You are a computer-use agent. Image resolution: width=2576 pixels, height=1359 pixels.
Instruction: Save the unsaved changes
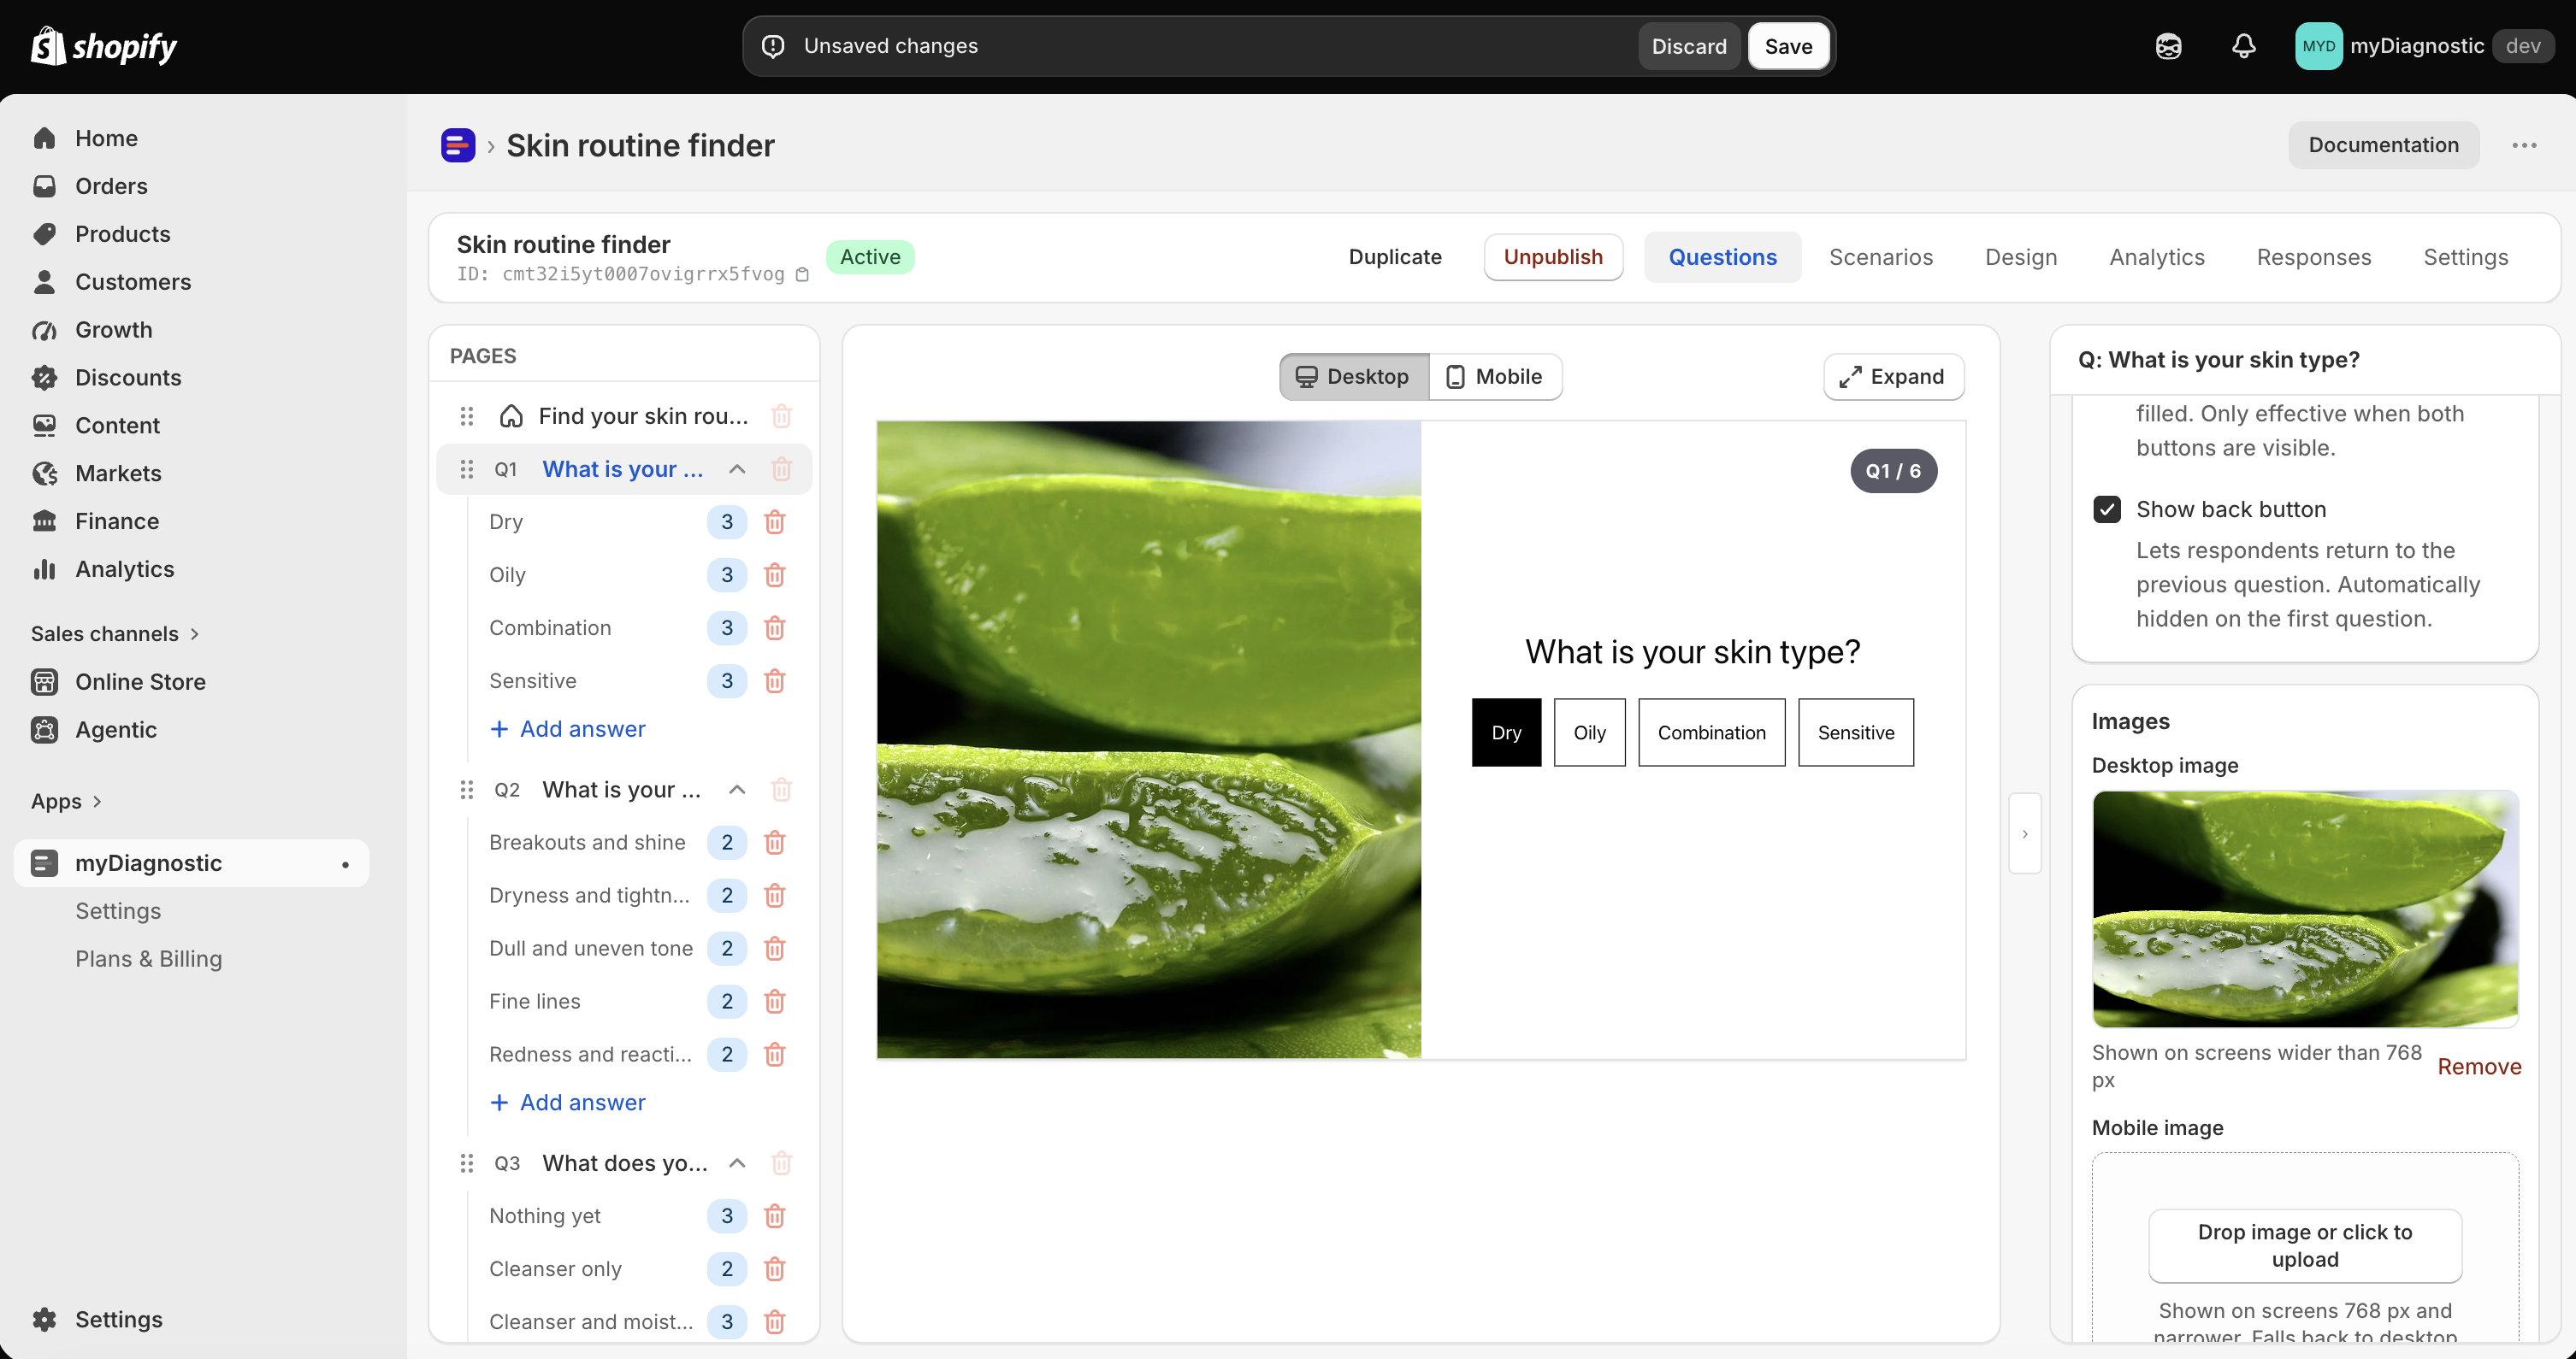(1788, 46)
